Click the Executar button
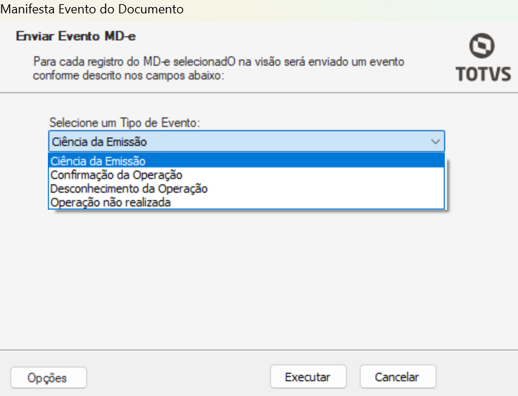Viewport: 518px width, 396px height. (x=308, y=376)
